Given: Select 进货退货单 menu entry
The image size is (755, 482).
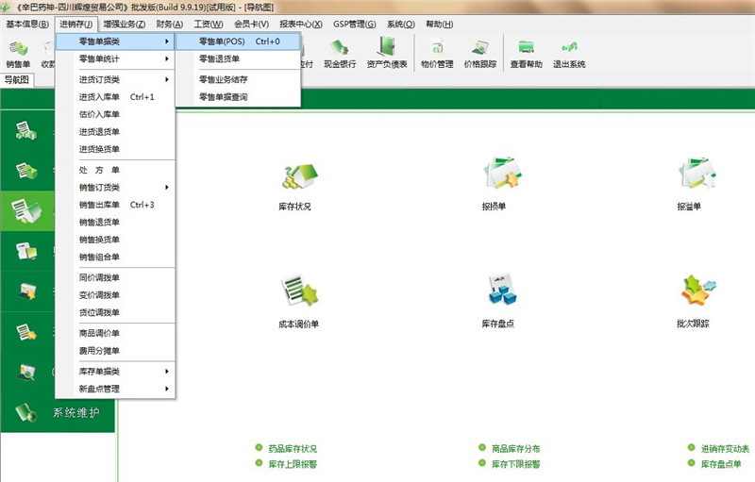Looking at the screenshot, I should pos(114,131).
